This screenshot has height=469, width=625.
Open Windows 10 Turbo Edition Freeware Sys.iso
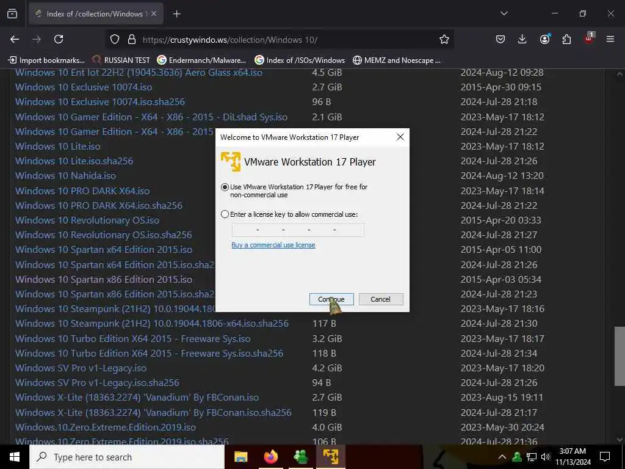pos(133,338)
